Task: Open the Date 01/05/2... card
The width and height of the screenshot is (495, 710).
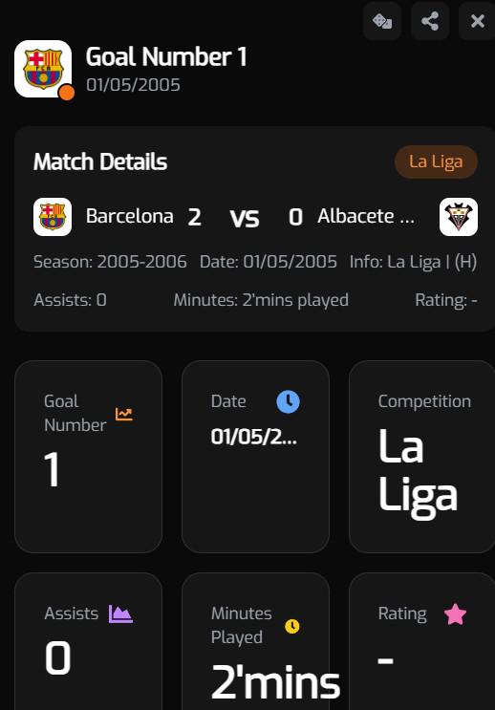Action: coord(255,457)
